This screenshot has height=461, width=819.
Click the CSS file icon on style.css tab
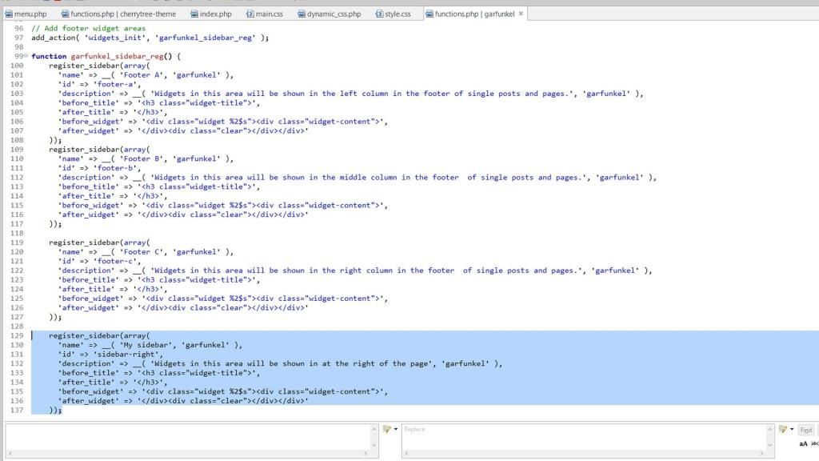coord(379,14)
